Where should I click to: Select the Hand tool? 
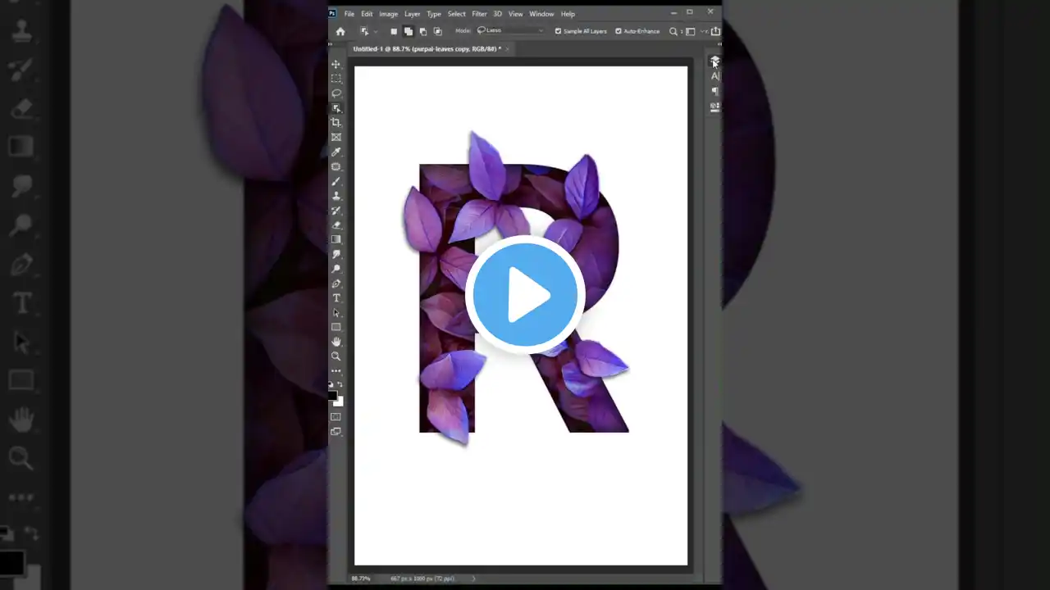click(x=336, y=342)
